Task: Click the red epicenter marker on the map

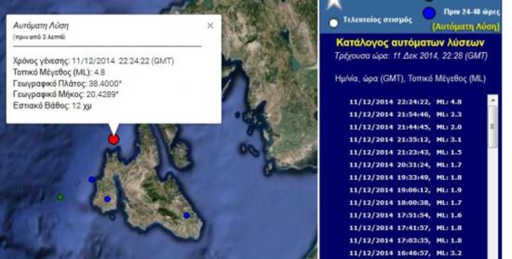Action: pos(113,139)
